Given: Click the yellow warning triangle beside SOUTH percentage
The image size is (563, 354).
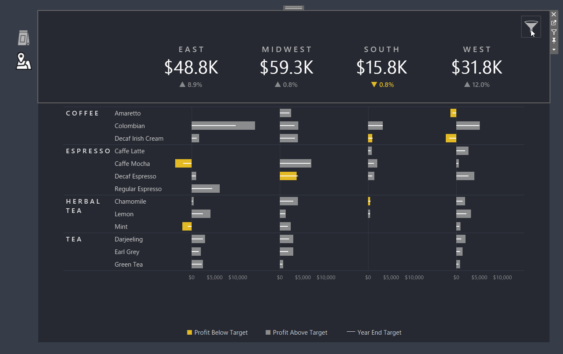Looking at the screenshot, I should (374, 84).
